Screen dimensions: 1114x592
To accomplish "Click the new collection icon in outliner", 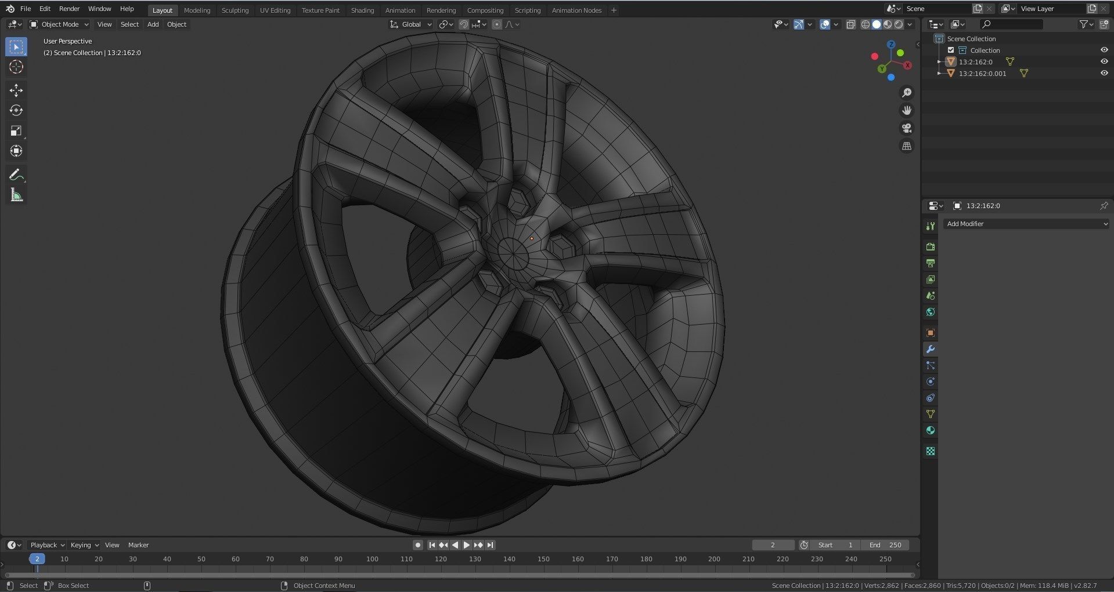I will [x=1104, y=24].
